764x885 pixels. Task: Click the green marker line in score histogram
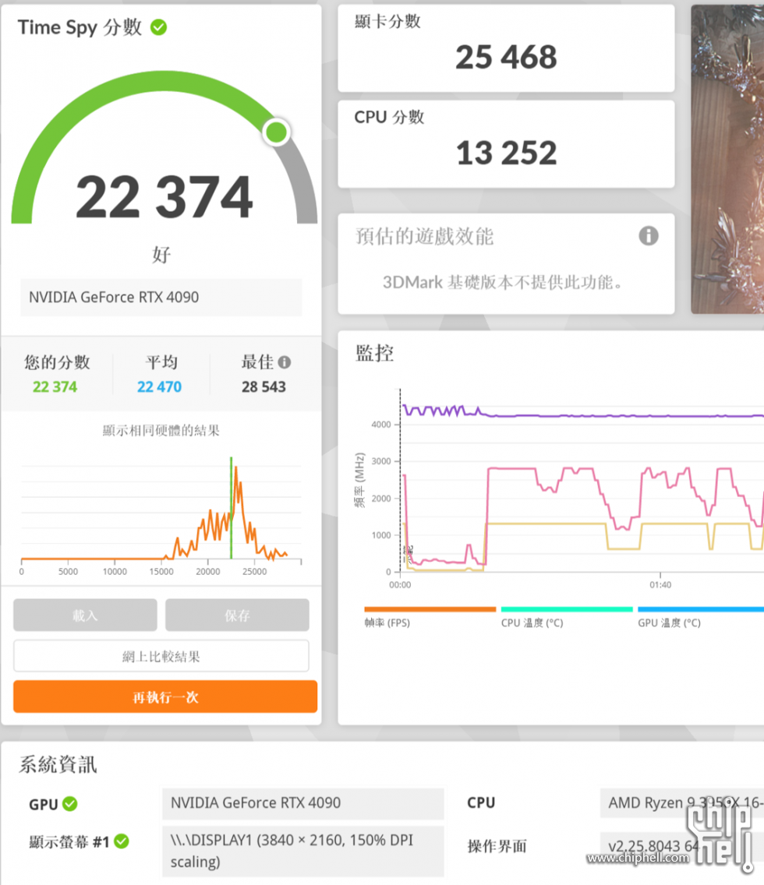pyautogui.click(x=231, y=508)
